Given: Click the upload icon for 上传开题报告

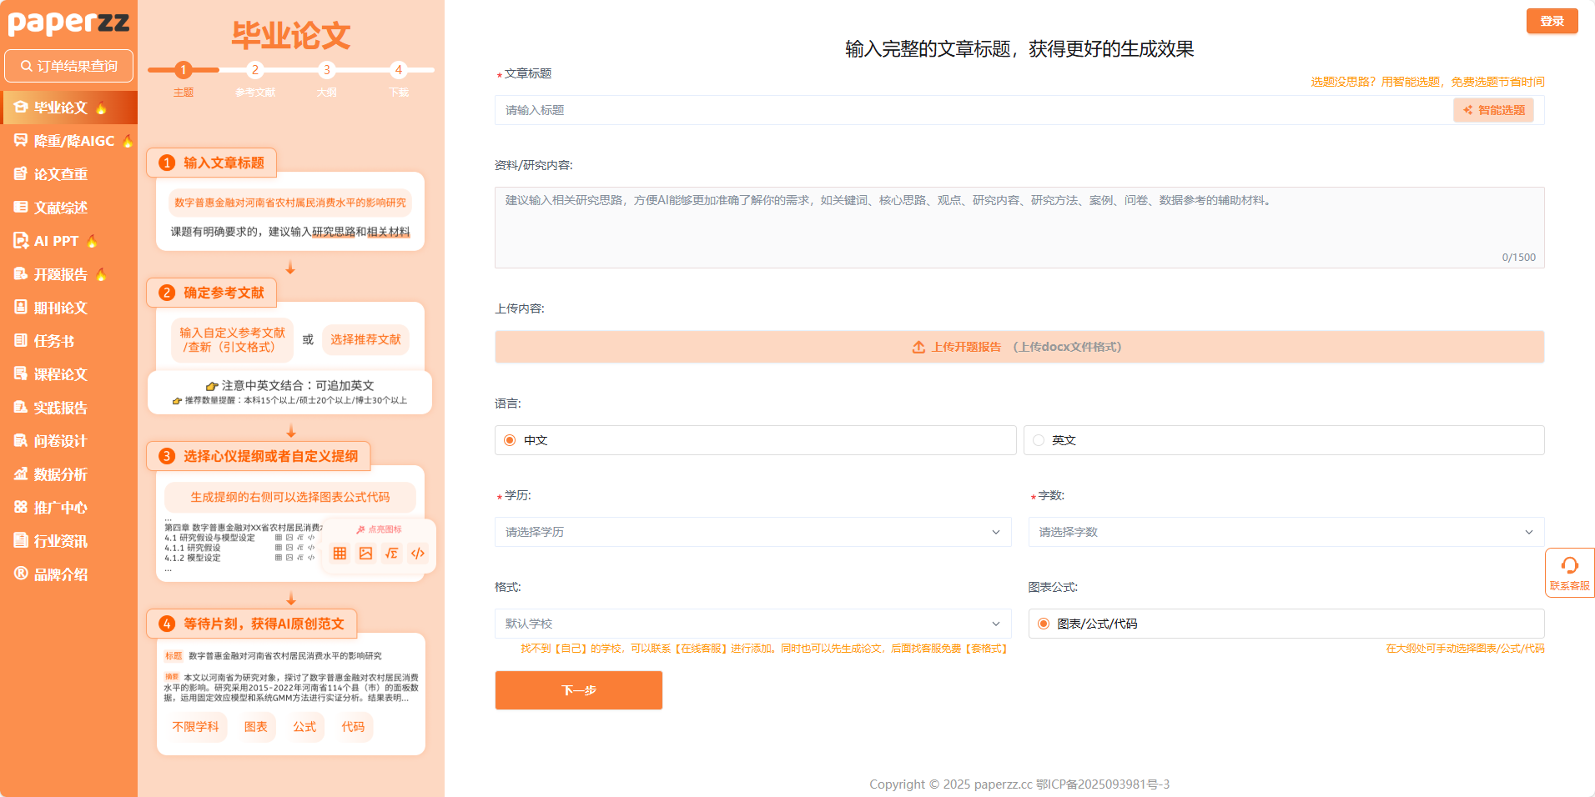Looking at the screenshot, I should tap(918, 347).
